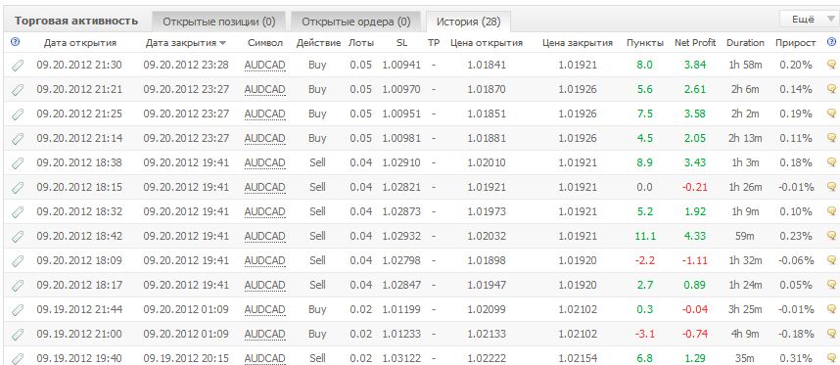Click the Duration column header
This screenshot has height=365, width=840.
[x=745, y=43]
